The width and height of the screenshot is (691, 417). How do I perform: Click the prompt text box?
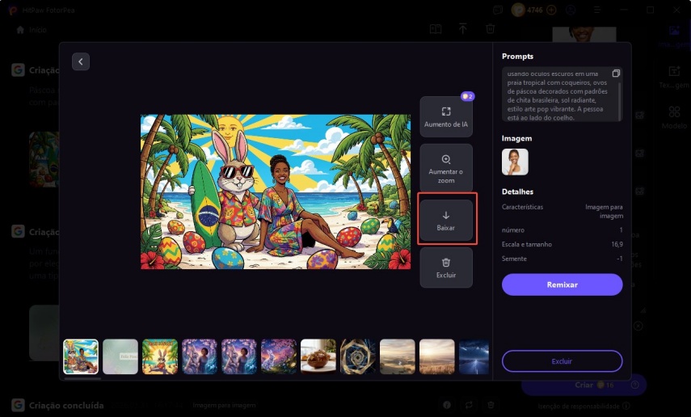click(x=558, y=95)
